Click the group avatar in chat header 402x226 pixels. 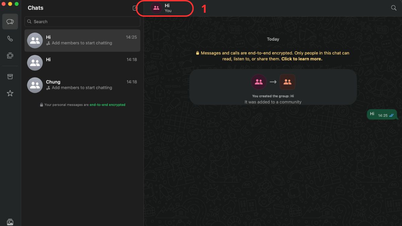pos(156,8)
